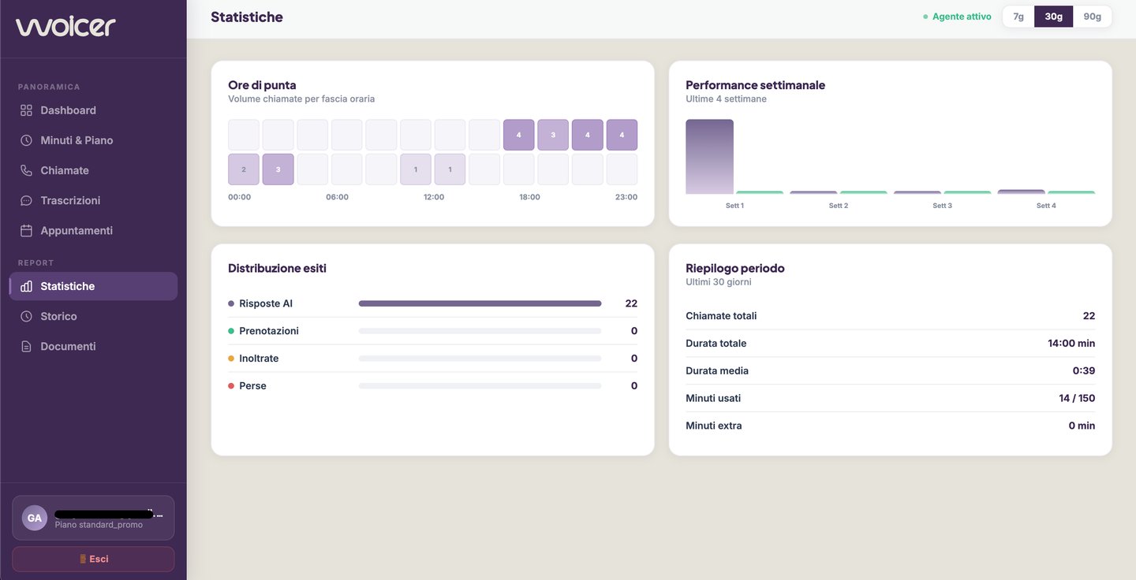Click the green dot beside Prenotazioni
This screenshot has height=580, width=1136.
tap(231, 331)
